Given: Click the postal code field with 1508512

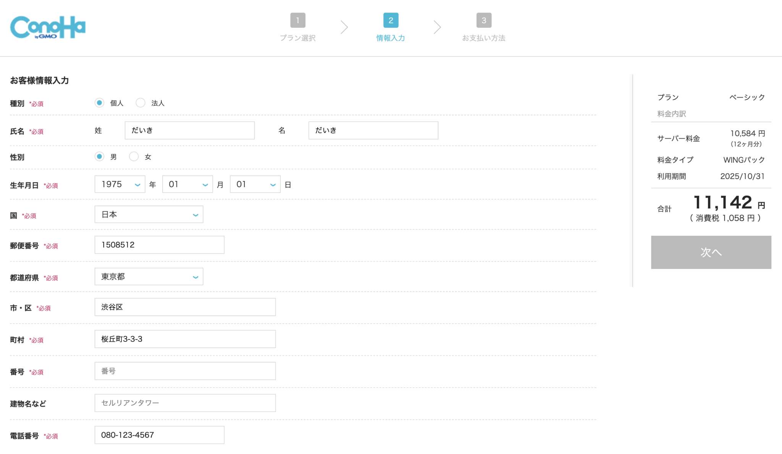Looking at the screenshot, I should point(159,245).
